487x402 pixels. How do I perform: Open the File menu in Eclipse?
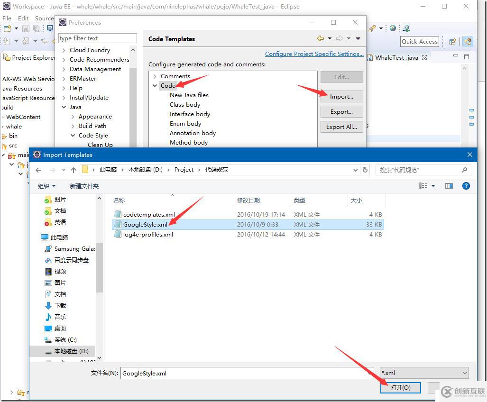[7, 18]
